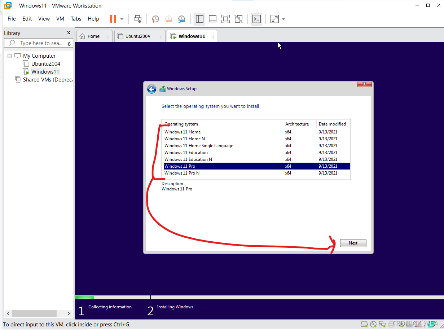Screen dimensions: 444x330
Task: Select My Computer in the library
Action: (x=39, y=56)
